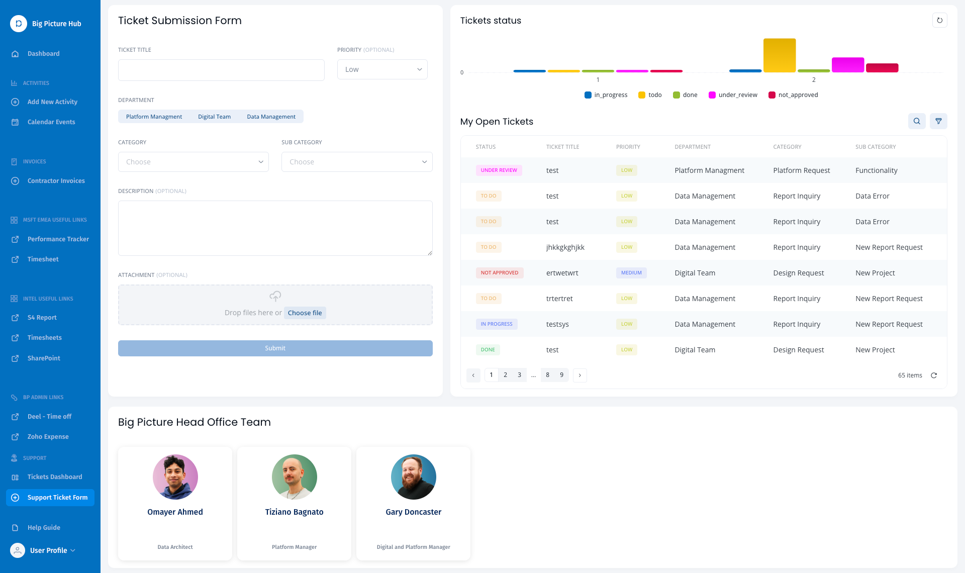965x573 pixels.
Task: Click the cloud upload icon in attachment area
Action: click(275, 296)
